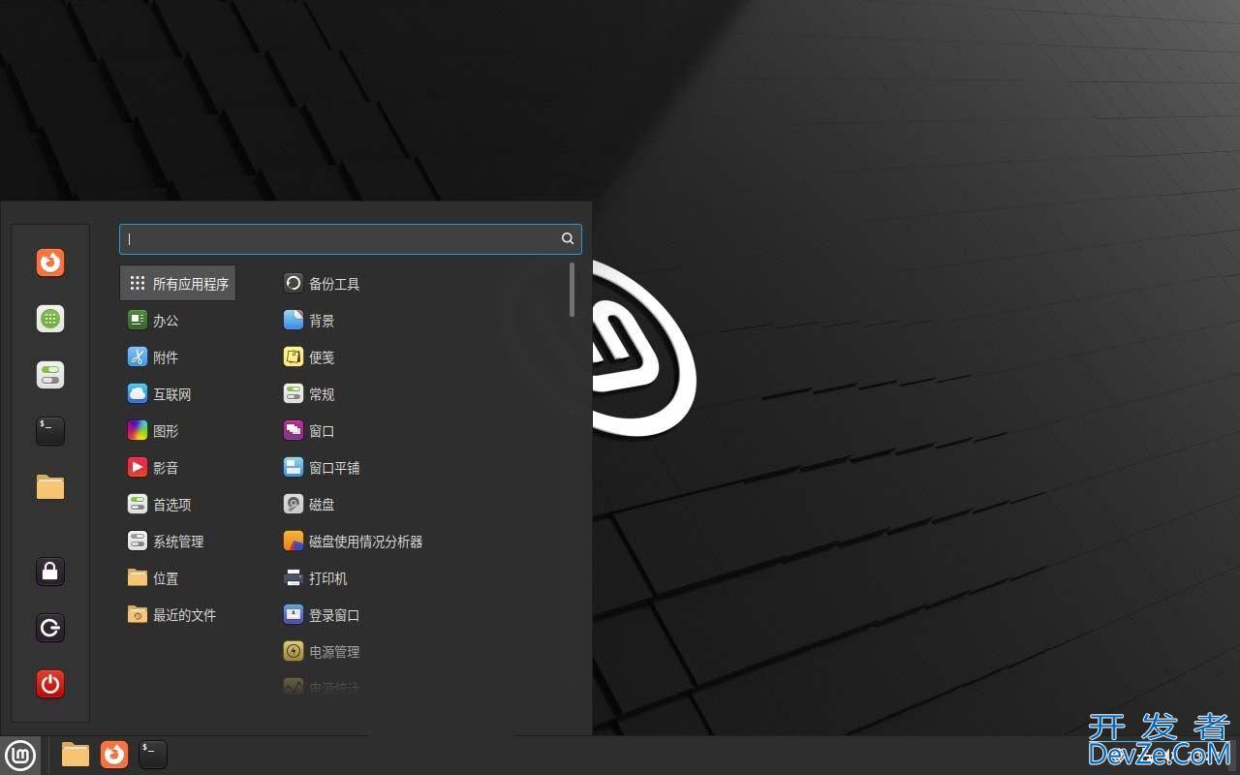
Task: Open the green software manager icon in favorites
Action: point(50,319)
